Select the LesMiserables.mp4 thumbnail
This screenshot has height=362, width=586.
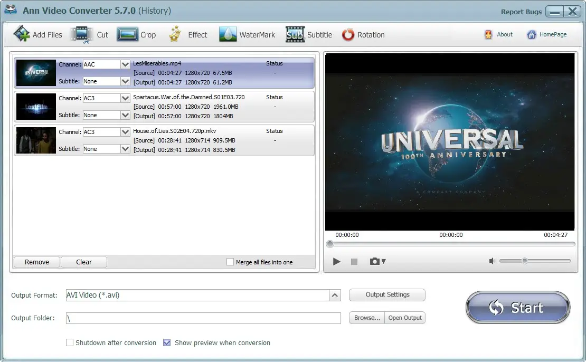36,73
